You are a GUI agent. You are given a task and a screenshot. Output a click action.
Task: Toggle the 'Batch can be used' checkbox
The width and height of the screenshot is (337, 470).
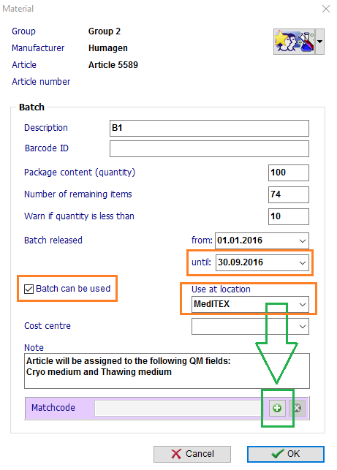pyautogui.click(x=29, y=289)
